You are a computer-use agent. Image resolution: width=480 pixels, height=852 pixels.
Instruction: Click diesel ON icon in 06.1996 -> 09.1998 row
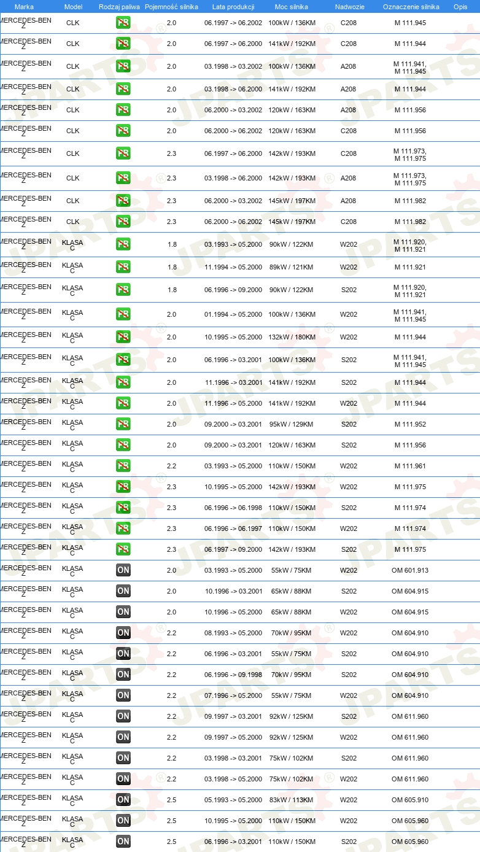pyautogui.click(x=123, y=675)
